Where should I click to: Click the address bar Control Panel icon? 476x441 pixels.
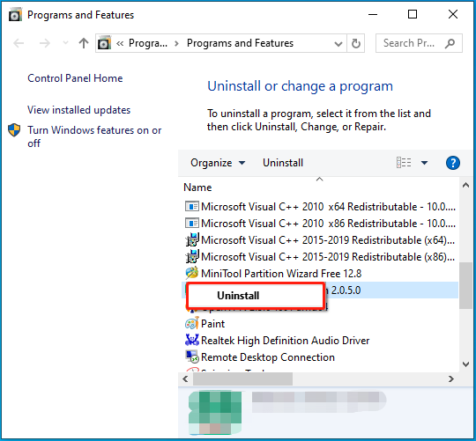click(x=104, y=43)
